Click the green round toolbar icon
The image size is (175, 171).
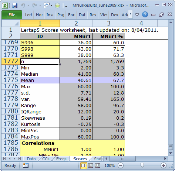coord(57,6)
